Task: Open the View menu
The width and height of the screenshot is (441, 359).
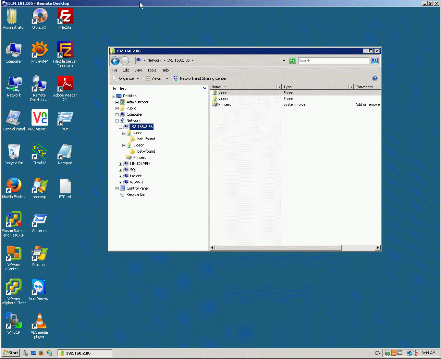Action: coord(138,70)
